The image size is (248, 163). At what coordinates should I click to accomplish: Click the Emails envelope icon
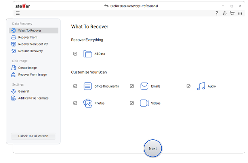(x=144, y=86)
